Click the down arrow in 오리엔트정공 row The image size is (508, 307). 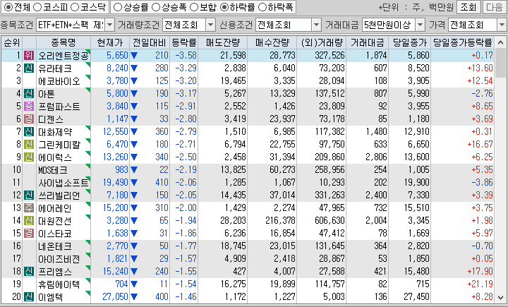click(x=134, y=56)
